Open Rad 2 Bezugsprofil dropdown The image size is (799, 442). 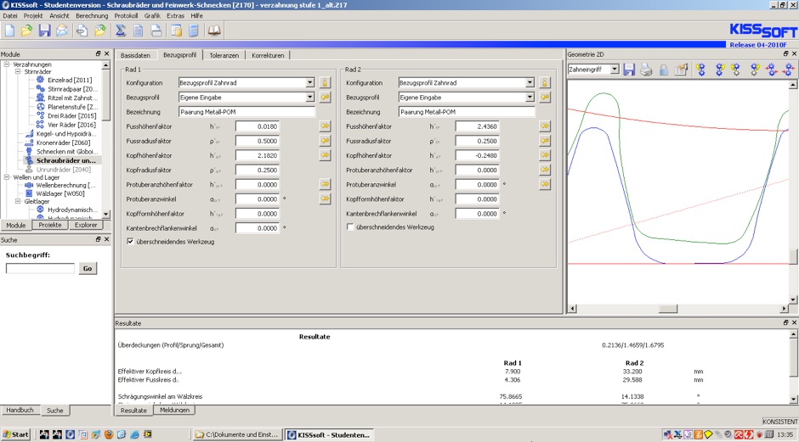click(530, 98)
